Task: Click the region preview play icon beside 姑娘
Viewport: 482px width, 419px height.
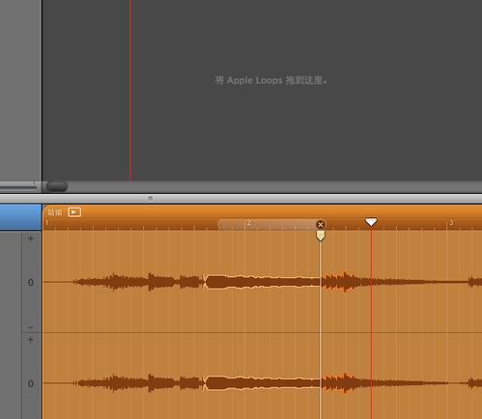Action: (x=74, y=212)
